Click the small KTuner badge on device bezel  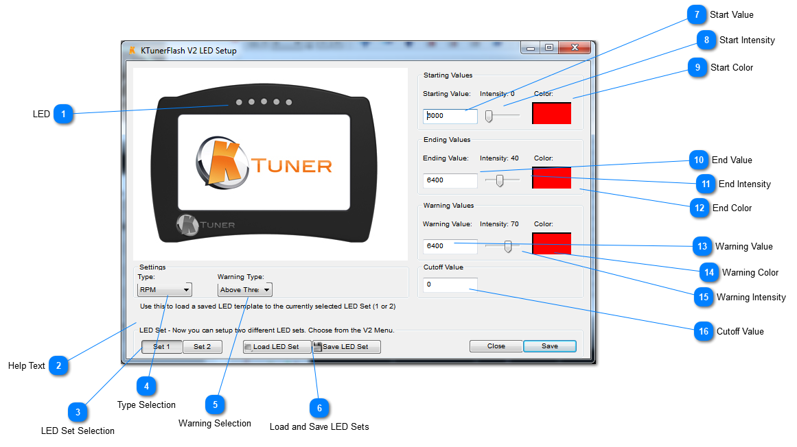pyautogui.click(x=205, y=225)
